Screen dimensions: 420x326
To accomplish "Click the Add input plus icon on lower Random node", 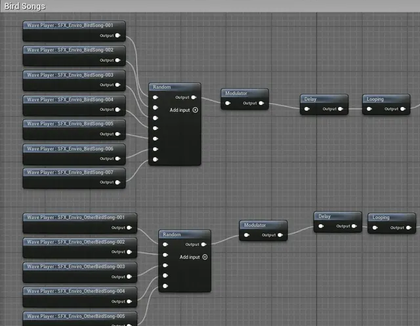I will coord(205,257).
